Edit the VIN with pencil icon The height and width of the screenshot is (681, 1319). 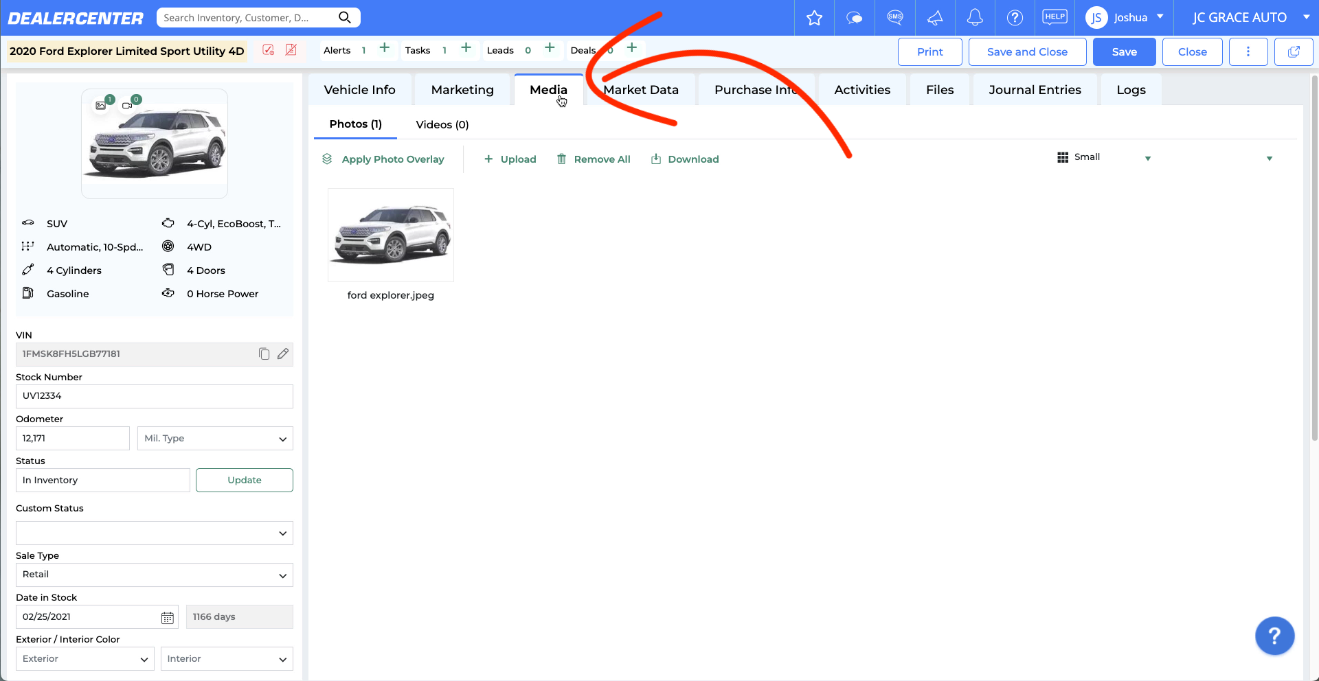[x=283, y=354]
